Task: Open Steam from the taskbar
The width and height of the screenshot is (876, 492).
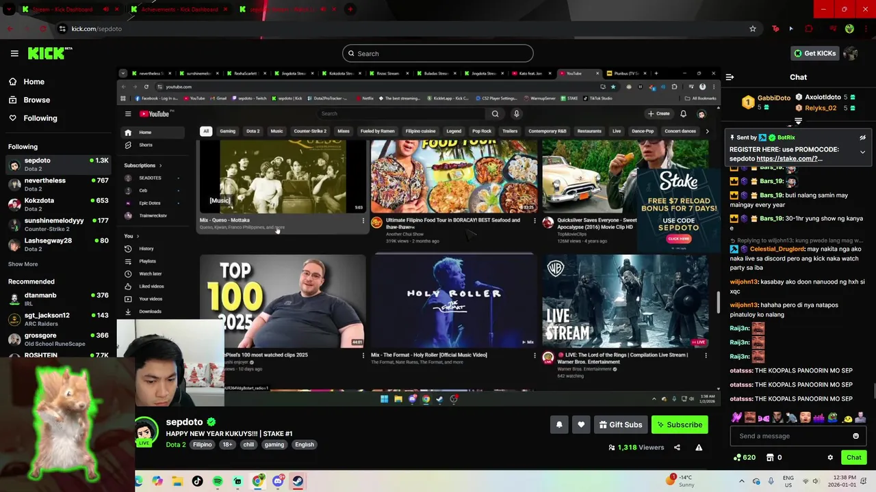Action: click(297, 481)
